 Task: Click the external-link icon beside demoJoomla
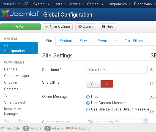point(26,4)
